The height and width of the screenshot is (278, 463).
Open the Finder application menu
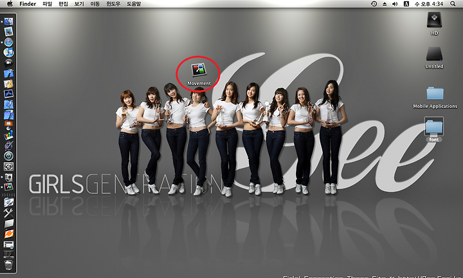pos(28,4)
